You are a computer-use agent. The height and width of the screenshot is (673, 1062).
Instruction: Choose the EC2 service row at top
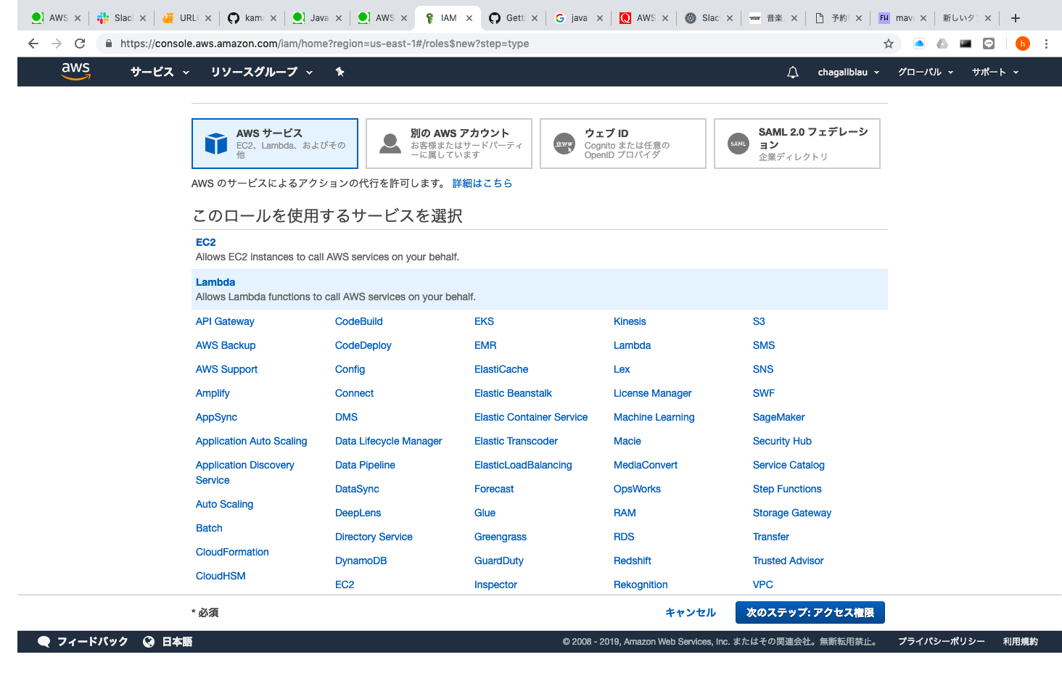[540, 249]
